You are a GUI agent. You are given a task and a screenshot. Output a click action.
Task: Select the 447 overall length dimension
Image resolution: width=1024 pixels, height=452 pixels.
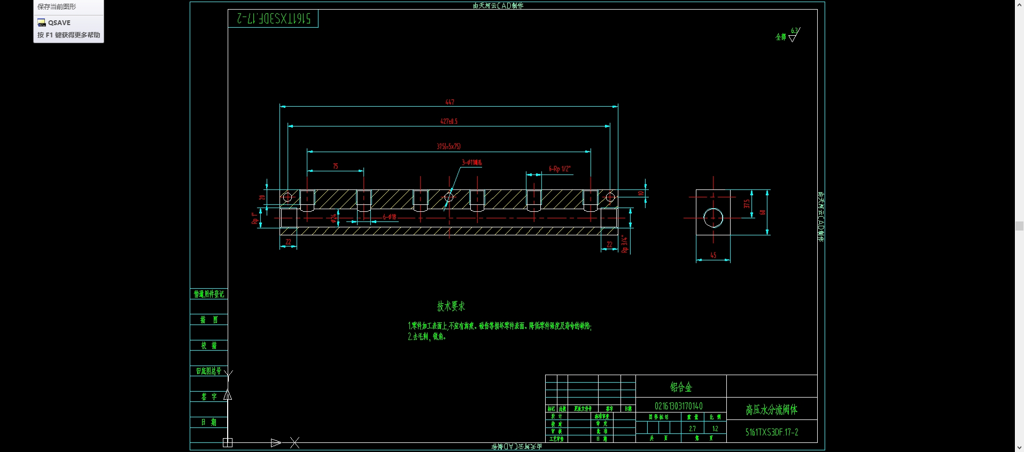point(450,102)
